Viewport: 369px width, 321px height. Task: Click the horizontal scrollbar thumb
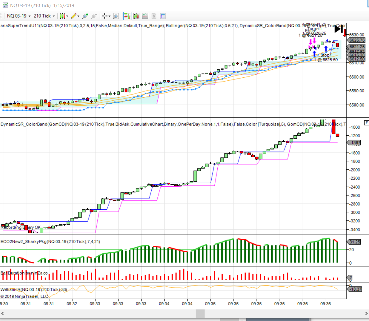200,313
